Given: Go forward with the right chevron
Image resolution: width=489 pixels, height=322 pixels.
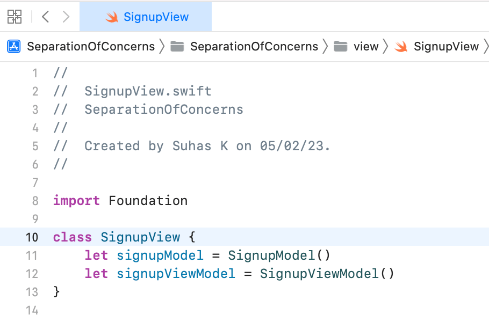Looking at the screenshot, I should 66,17.
